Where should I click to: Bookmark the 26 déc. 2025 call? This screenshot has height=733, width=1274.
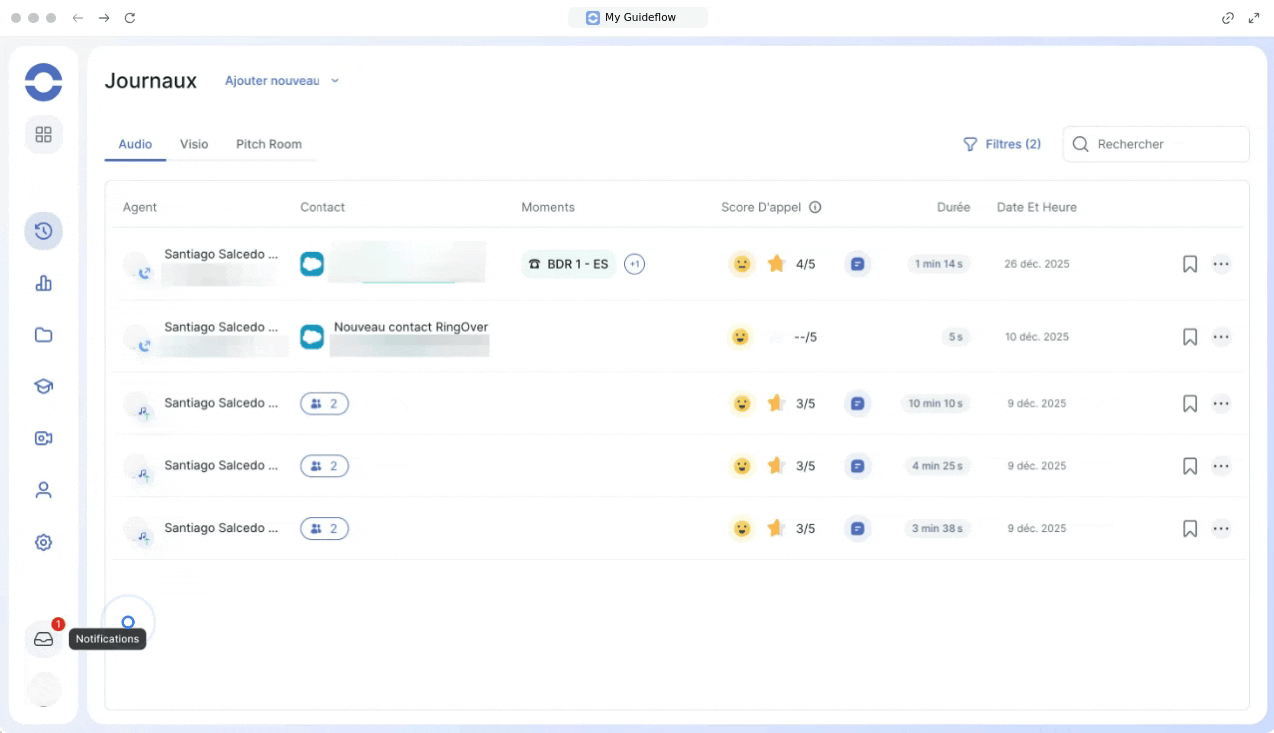(1189, 264)
